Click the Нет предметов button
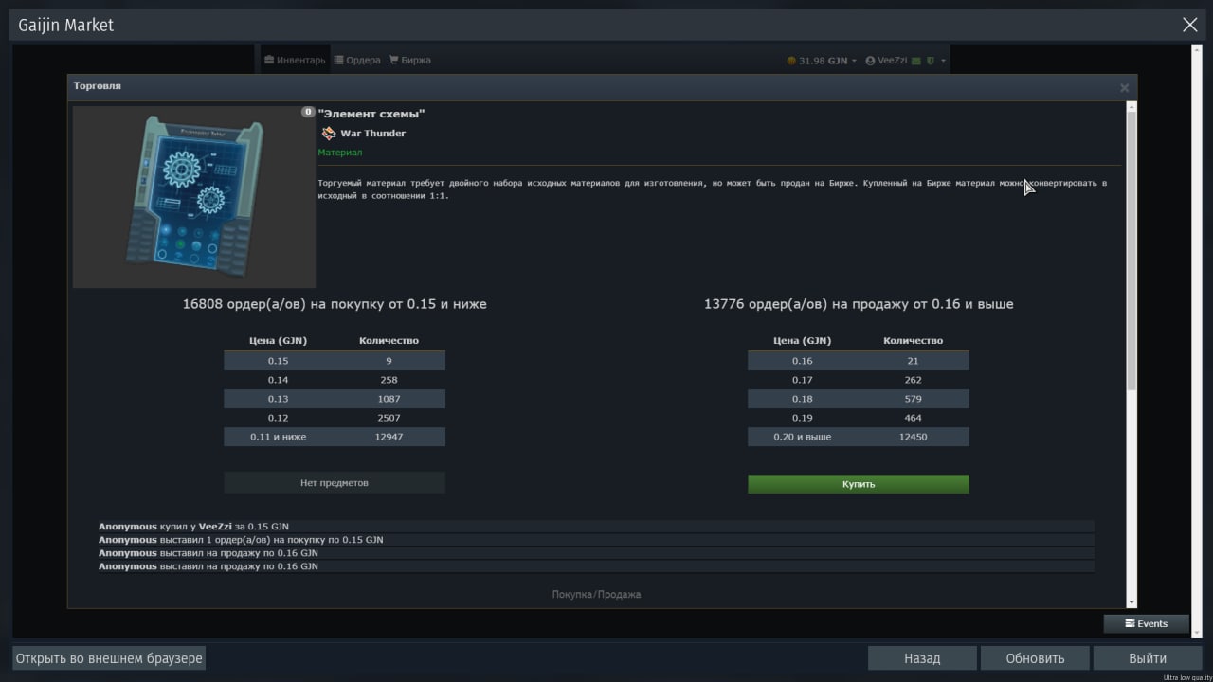 click(x=335, y=483)
